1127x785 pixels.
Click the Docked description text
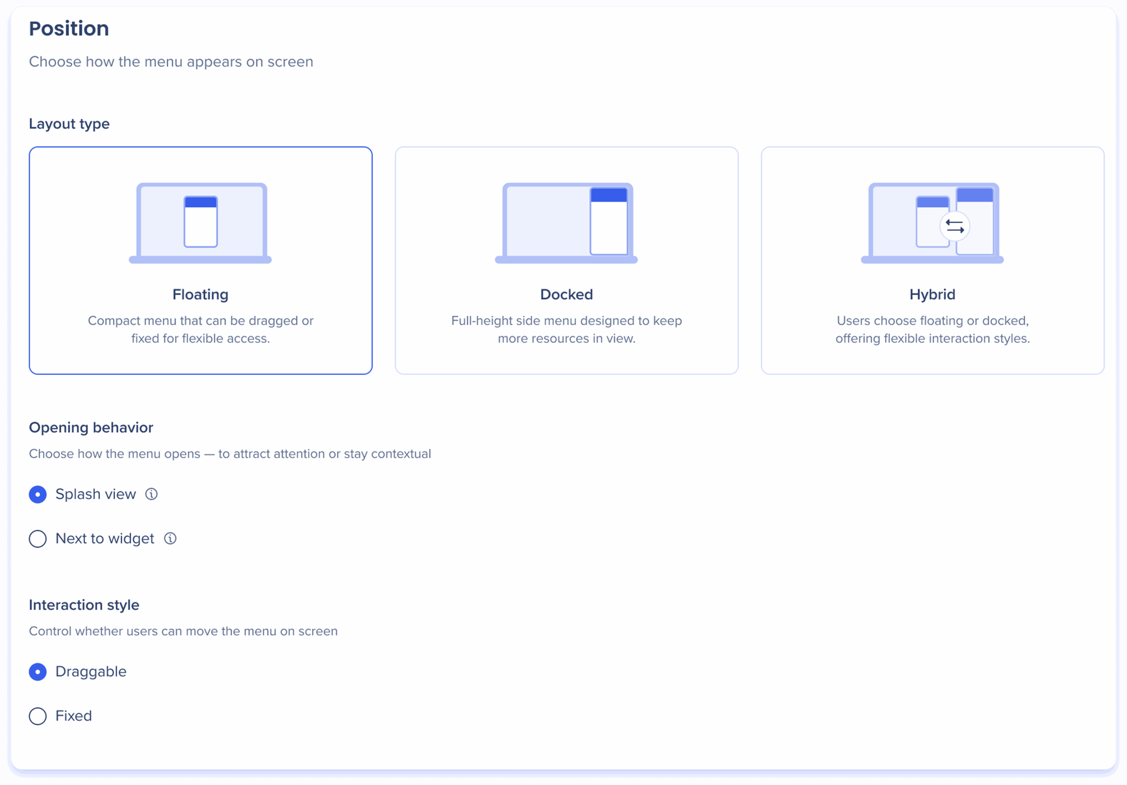click(x=566, y=329)
